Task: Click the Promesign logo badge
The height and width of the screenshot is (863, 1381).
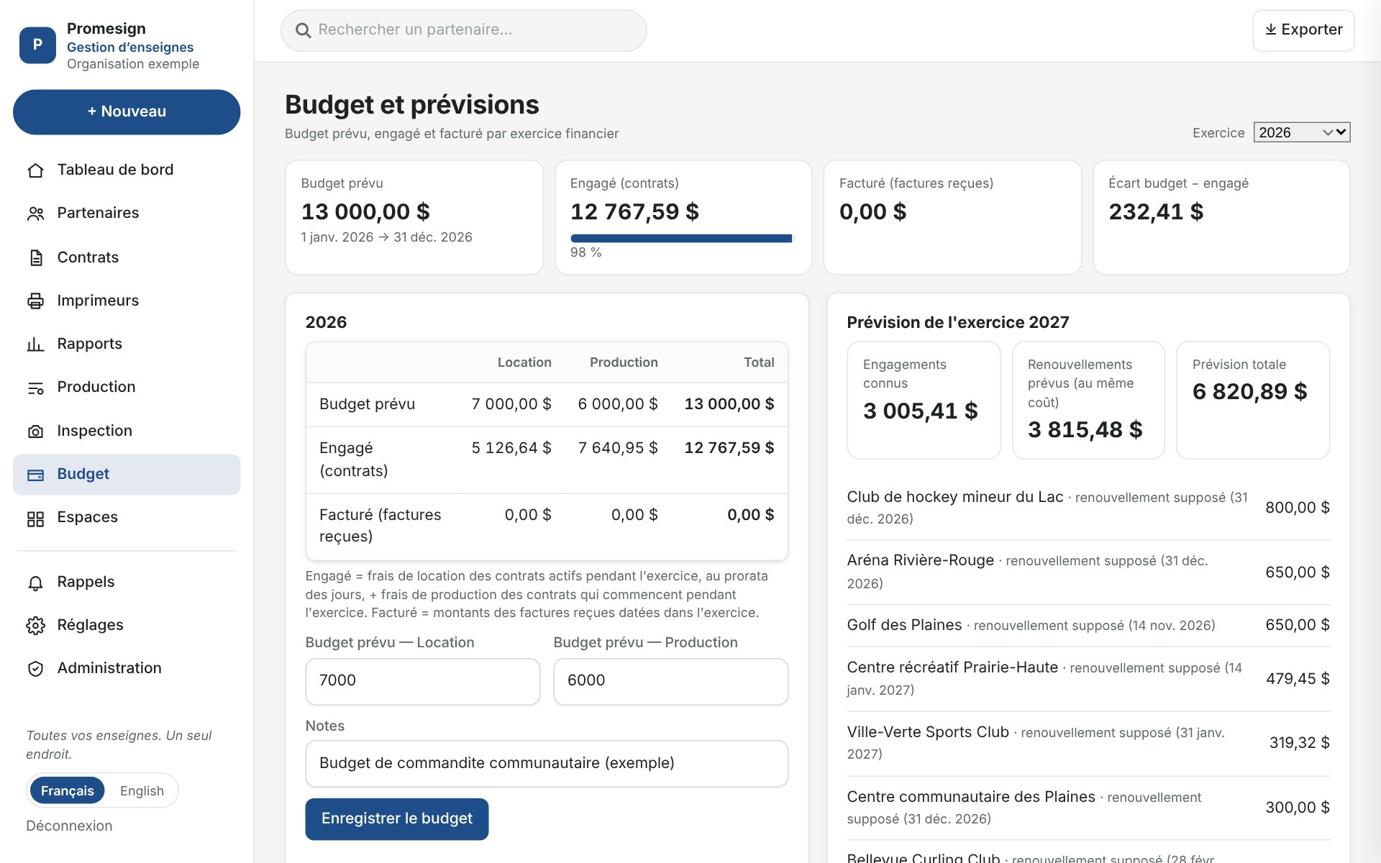Action: (37, 45)
